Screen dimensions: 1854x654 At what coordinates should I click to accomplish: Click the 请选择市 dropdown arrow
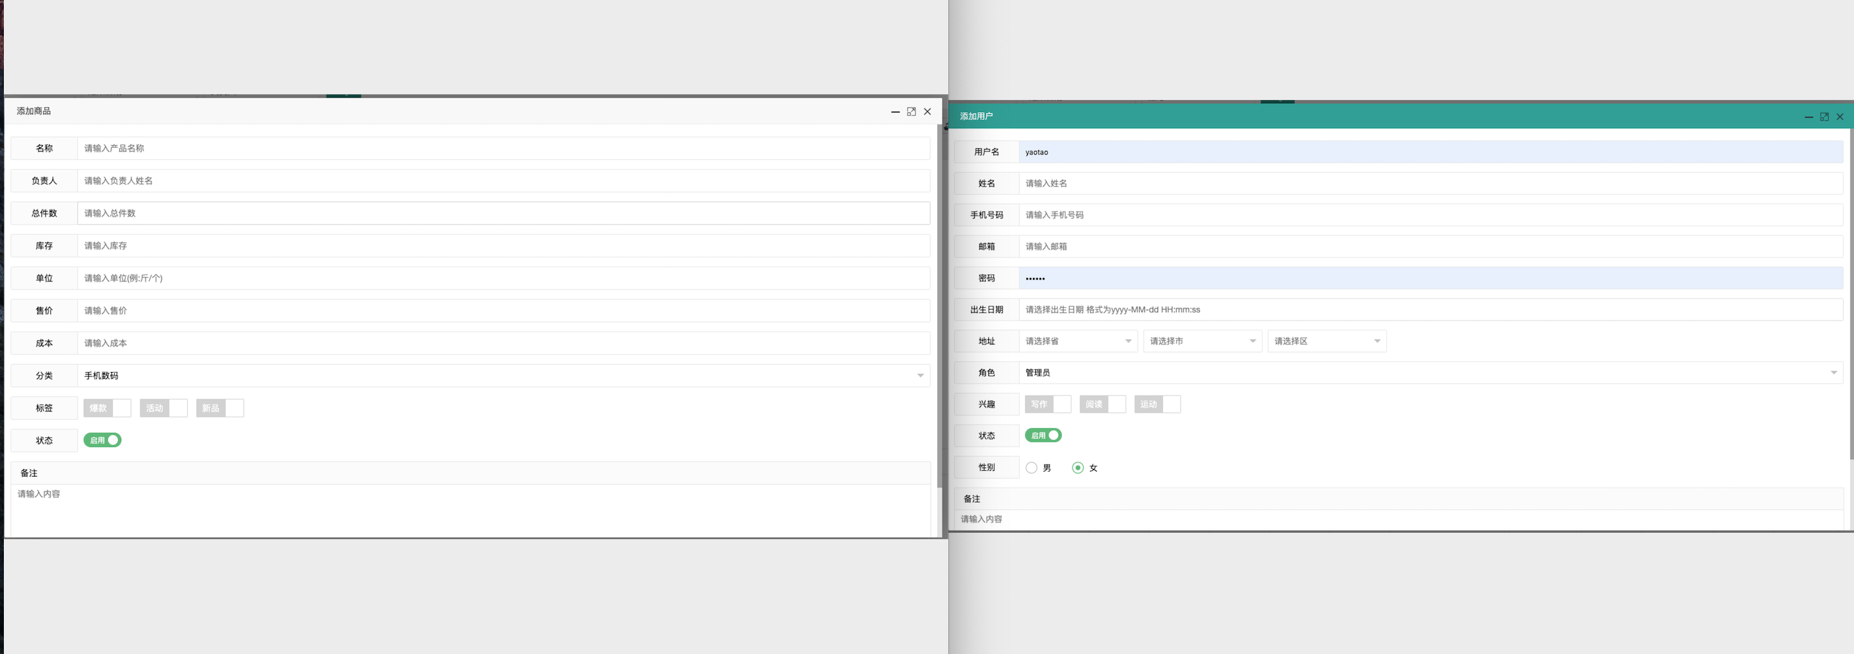pos(1252,341)
